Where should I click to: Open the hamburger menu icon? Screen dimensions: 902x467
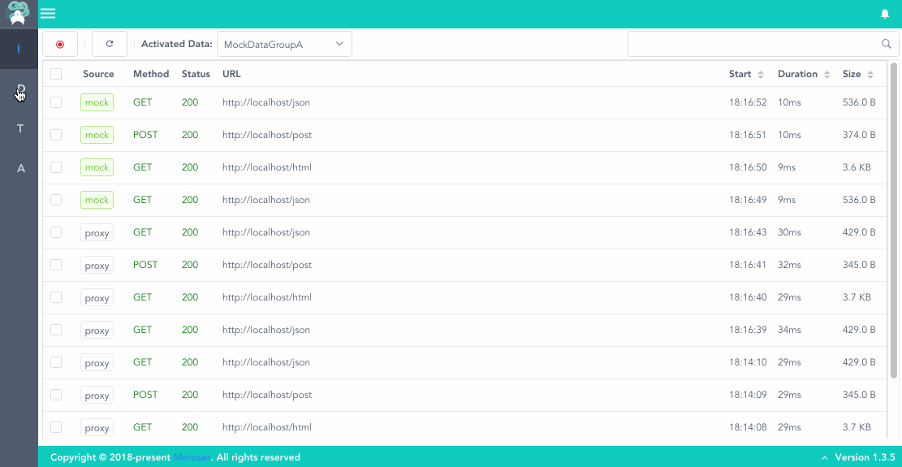pos(49,14)
